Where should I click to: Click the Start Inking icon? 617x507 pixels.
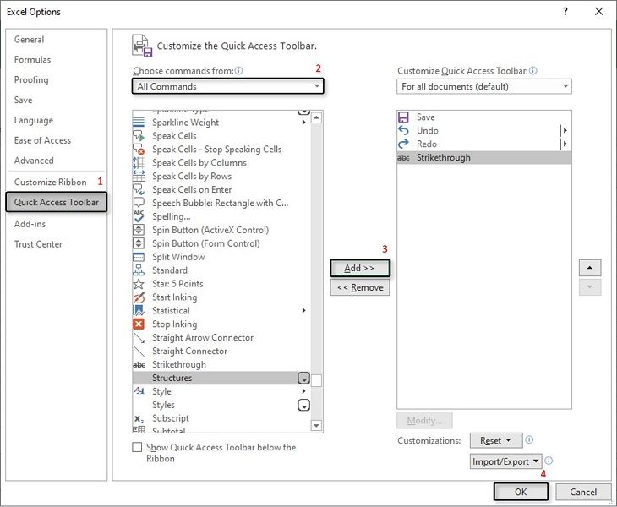coord(139,297)
